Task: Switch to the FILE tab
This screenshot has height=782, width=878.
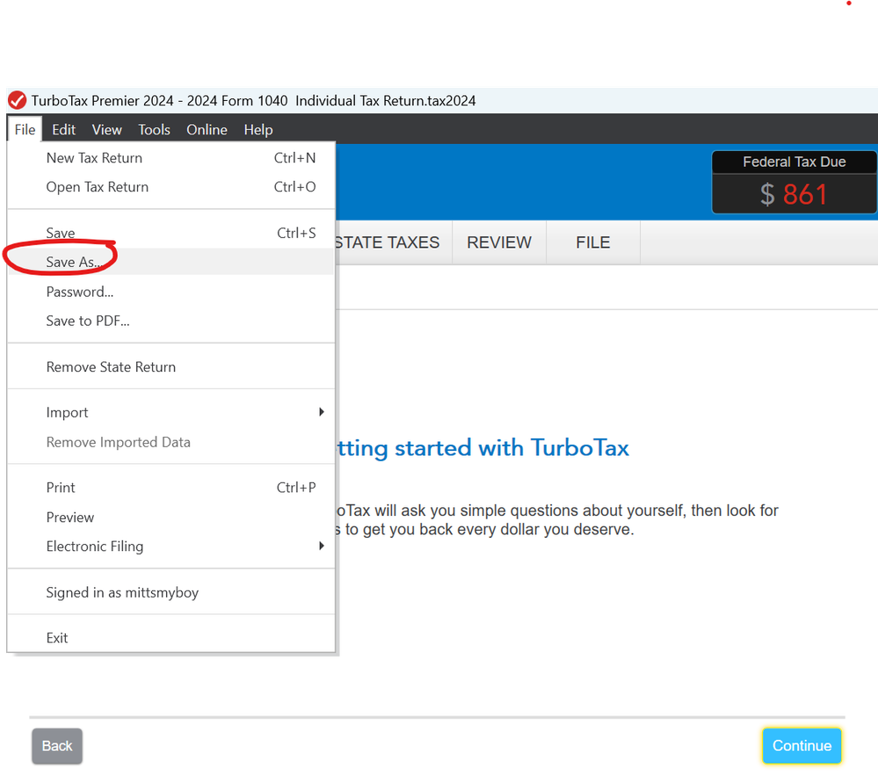Action: (593, 243)
